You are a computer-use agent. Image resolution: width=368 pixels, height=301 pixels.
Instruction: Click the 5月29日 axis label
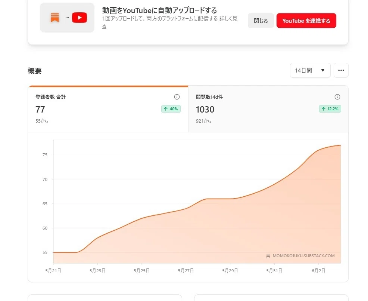point(230,271)
